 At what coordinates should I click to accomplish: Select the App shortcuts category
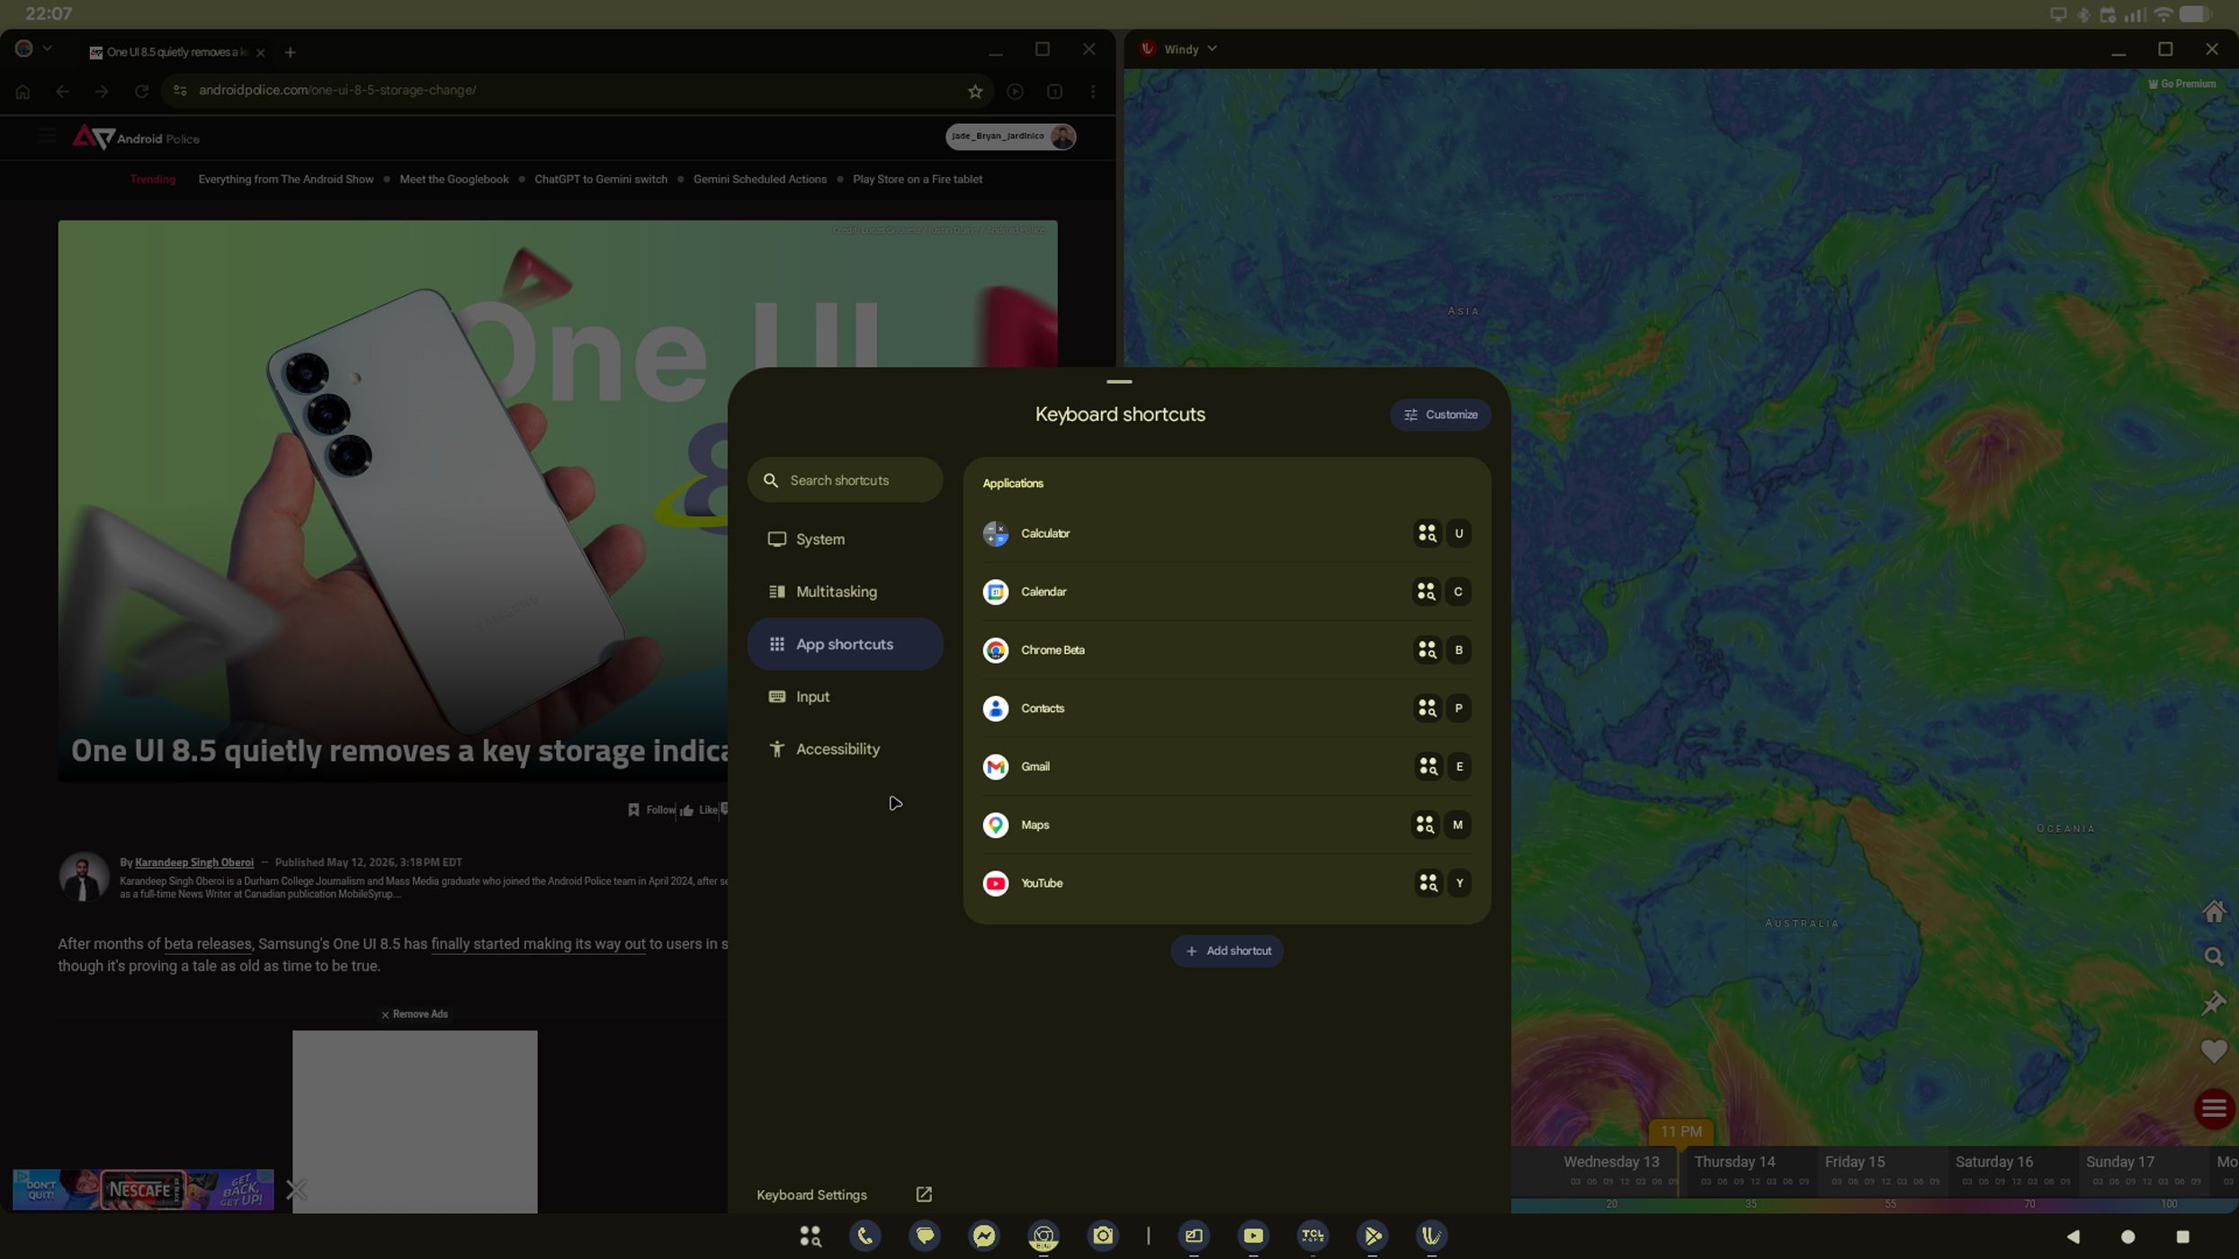click(x=845, y=644)
